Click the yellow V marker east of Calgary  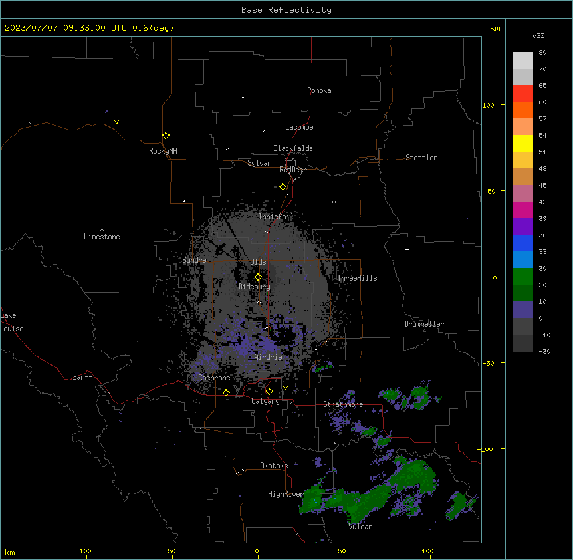(x=285, y=388)
